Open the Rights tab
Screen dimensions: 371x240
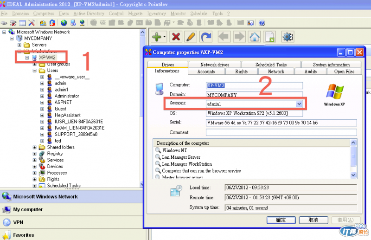click(x=241, y=71)
